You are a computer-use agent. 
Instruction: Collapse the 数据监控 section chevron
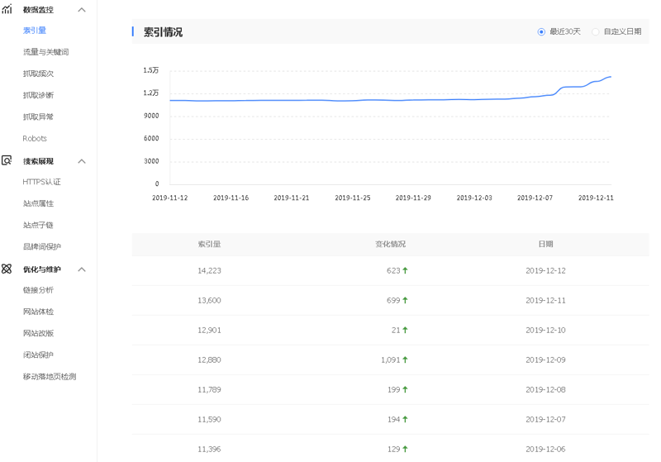(x=82, y=10)
